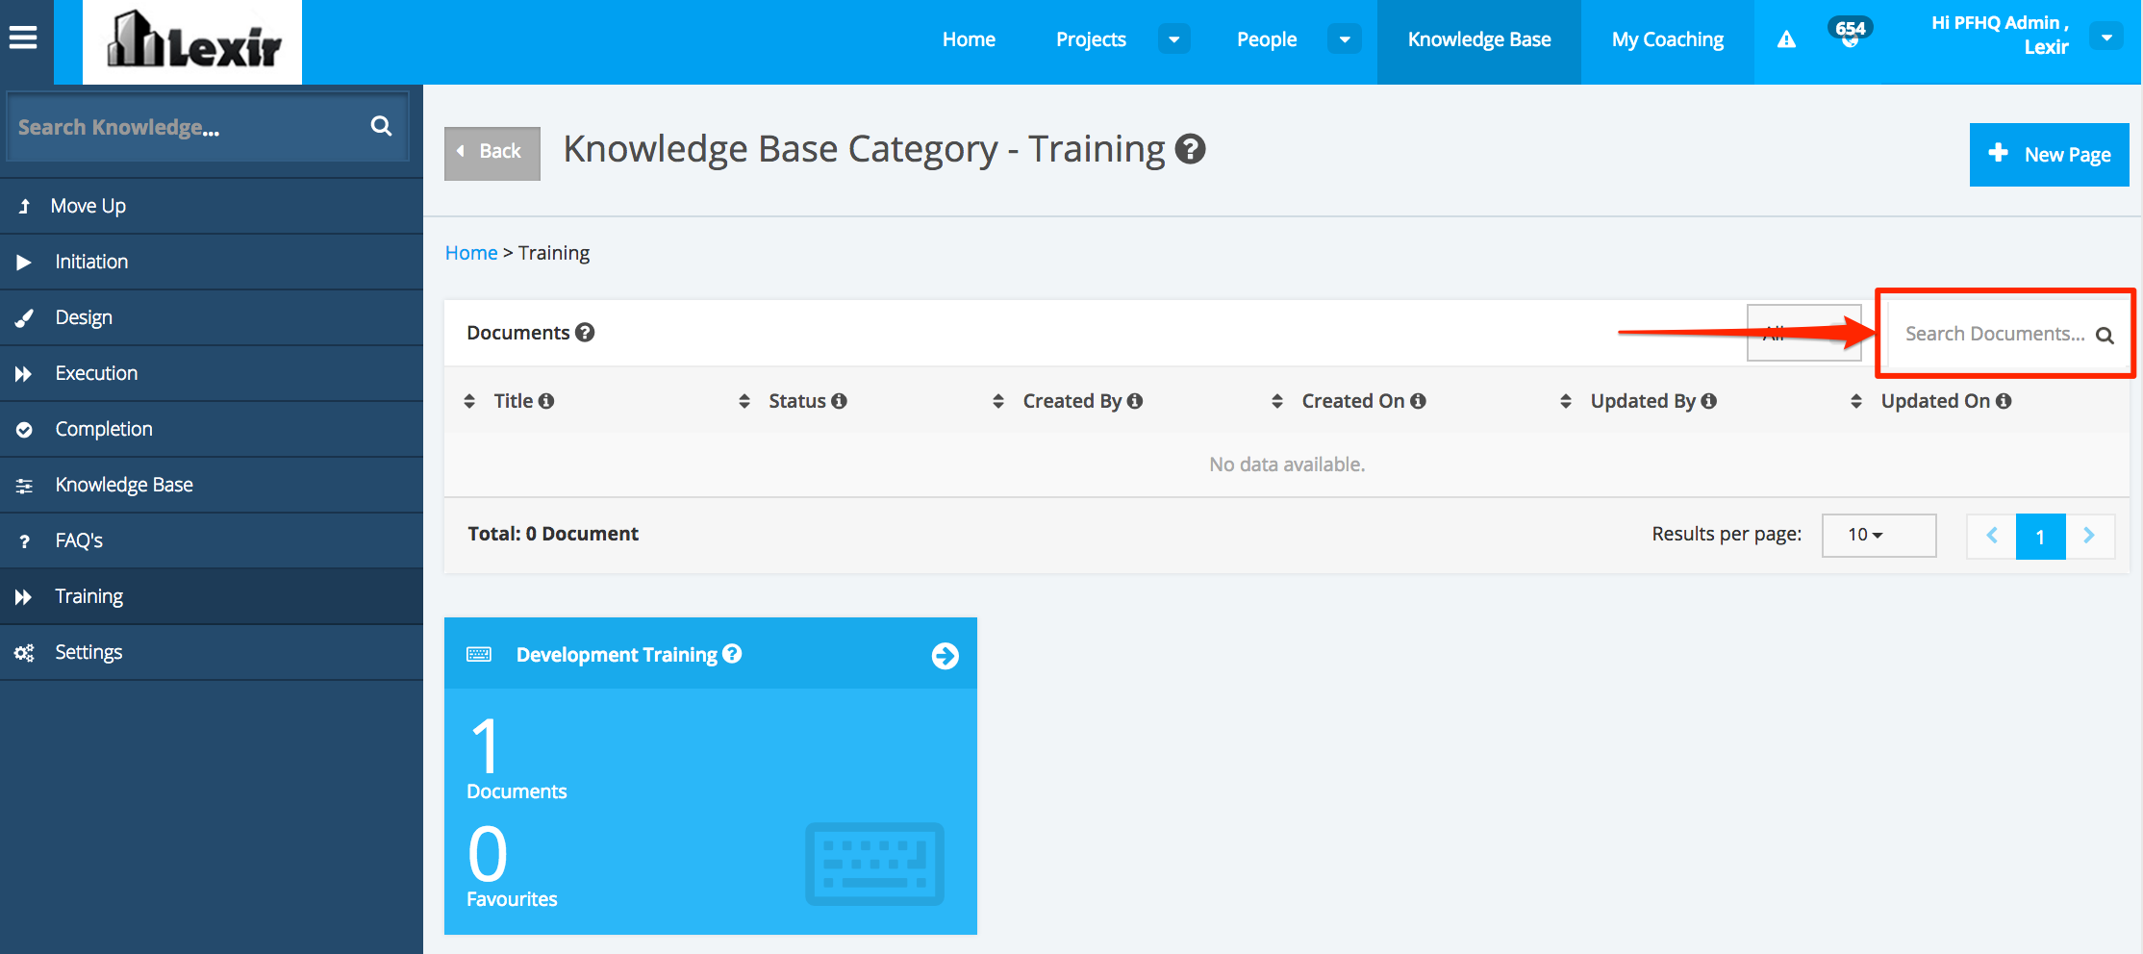This screenshot has width=2143, height=954.
Task: Open the hamburger menu icon
Action: point(23,38)
